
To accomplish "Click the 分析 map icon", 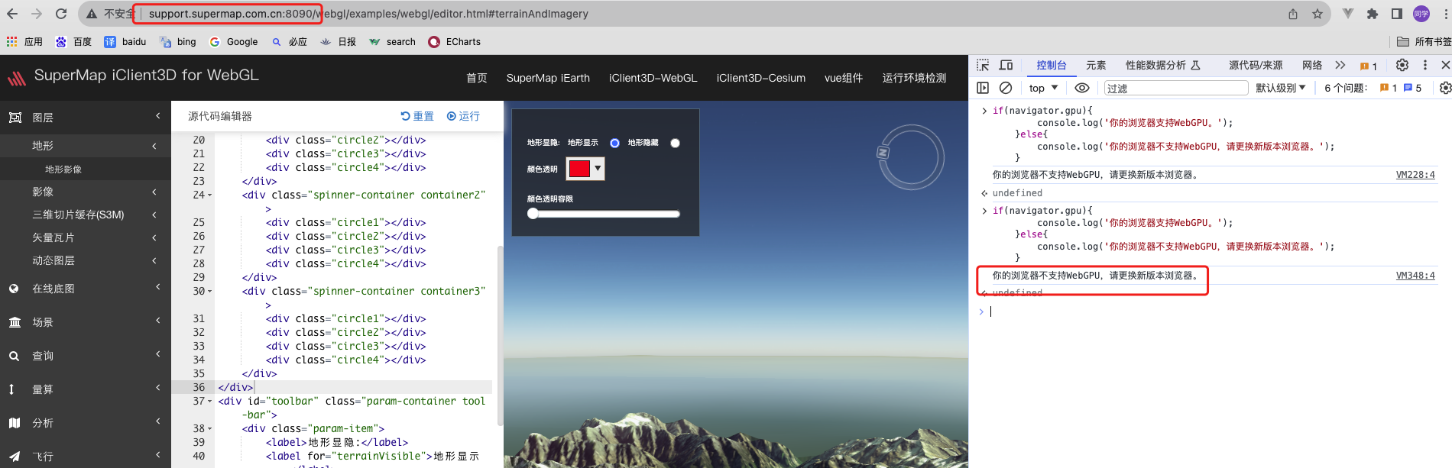I will (x=15, y=423).
